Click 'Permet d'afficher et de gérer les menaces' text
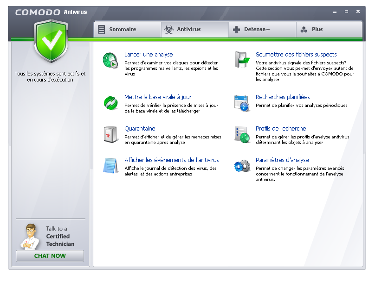The height and width of the screenshot is (281, 375). click(173, 139)
